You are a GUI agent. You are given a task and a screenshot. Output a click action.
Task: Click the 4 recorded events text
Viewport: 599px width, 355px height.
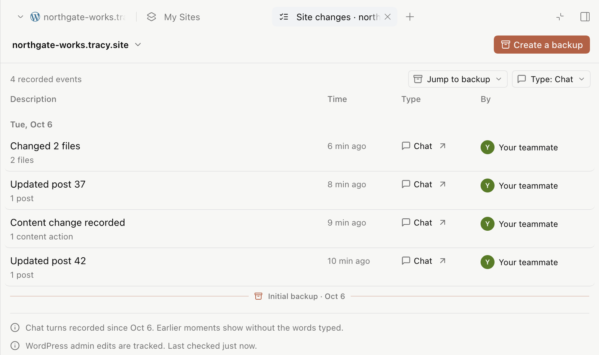[46, 79]
